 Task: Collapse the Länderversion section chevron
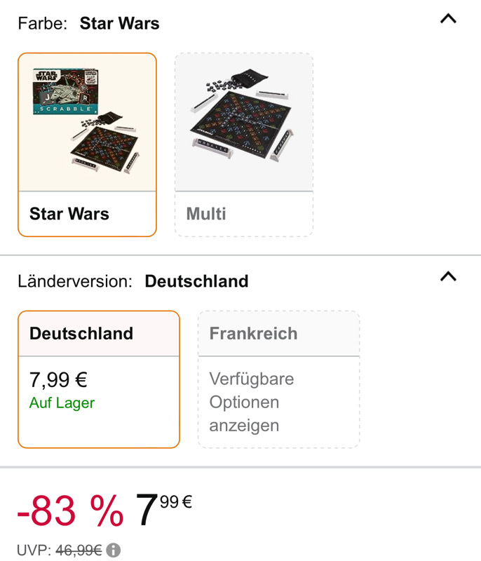[448, 276]
